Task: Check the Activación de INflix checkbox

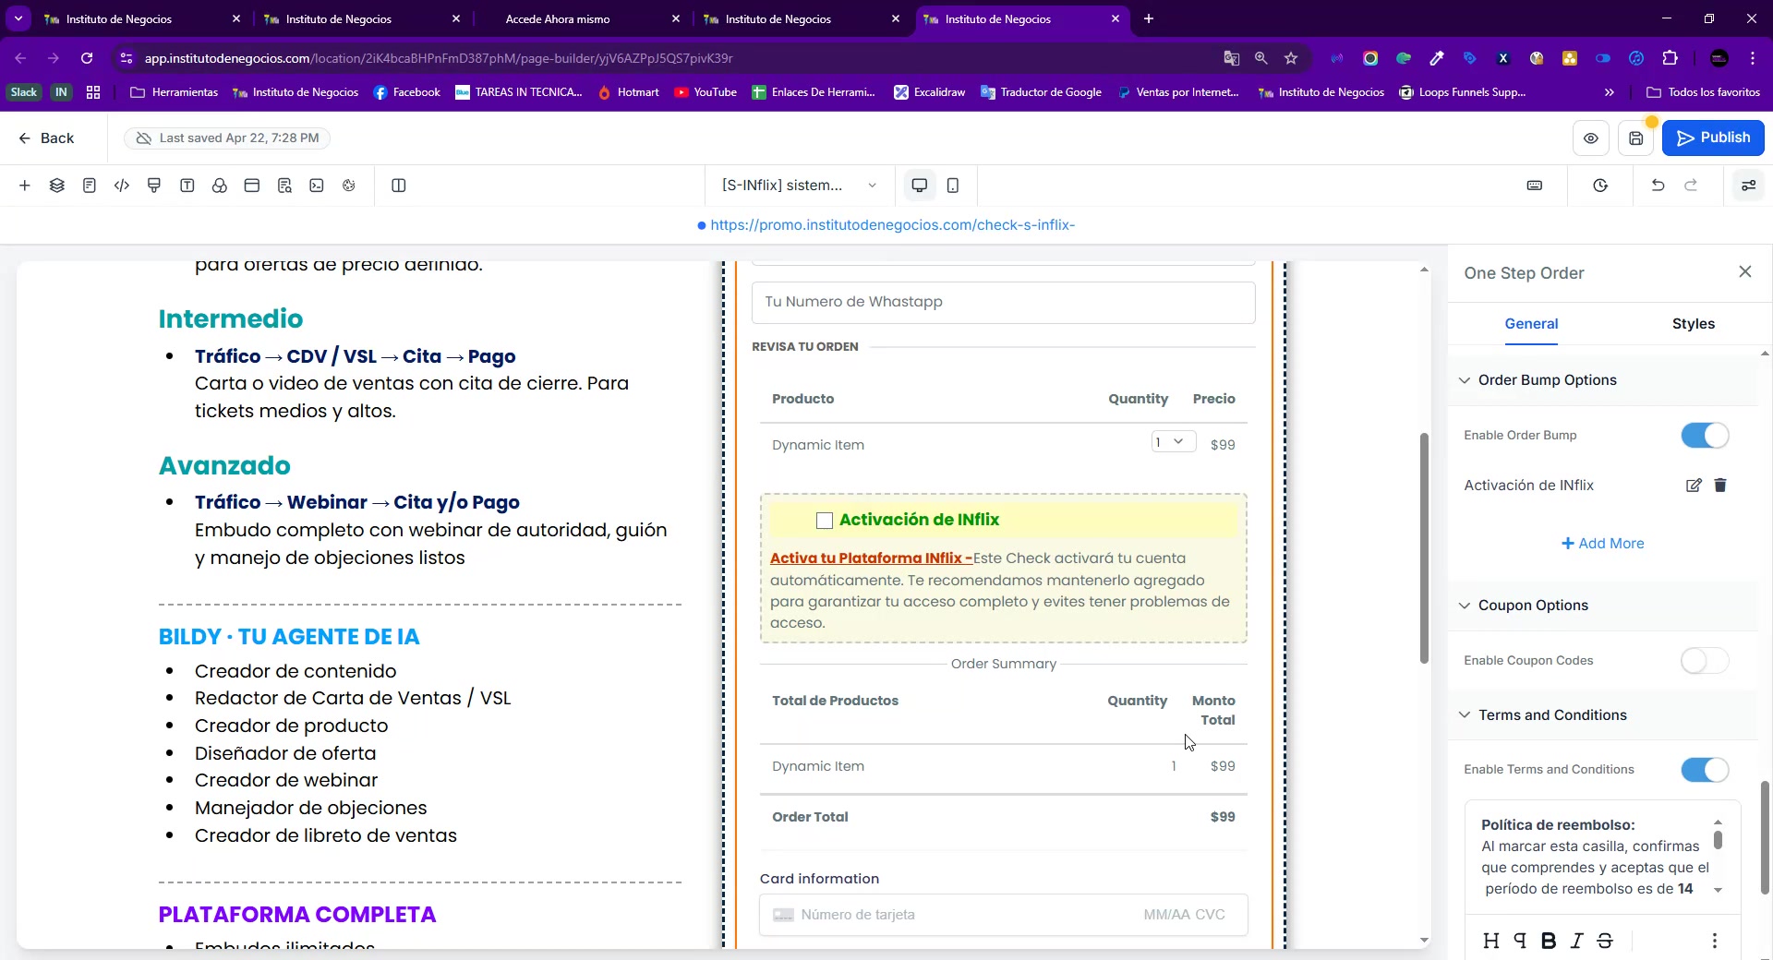Action: (x=825, y=521)
